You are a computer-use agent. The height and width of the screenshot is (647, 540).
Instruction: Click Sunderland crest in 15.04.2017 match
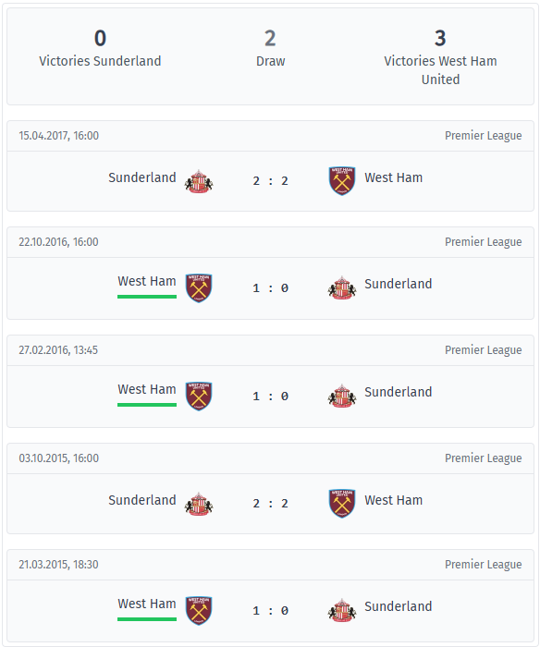(x=199, y=181)
